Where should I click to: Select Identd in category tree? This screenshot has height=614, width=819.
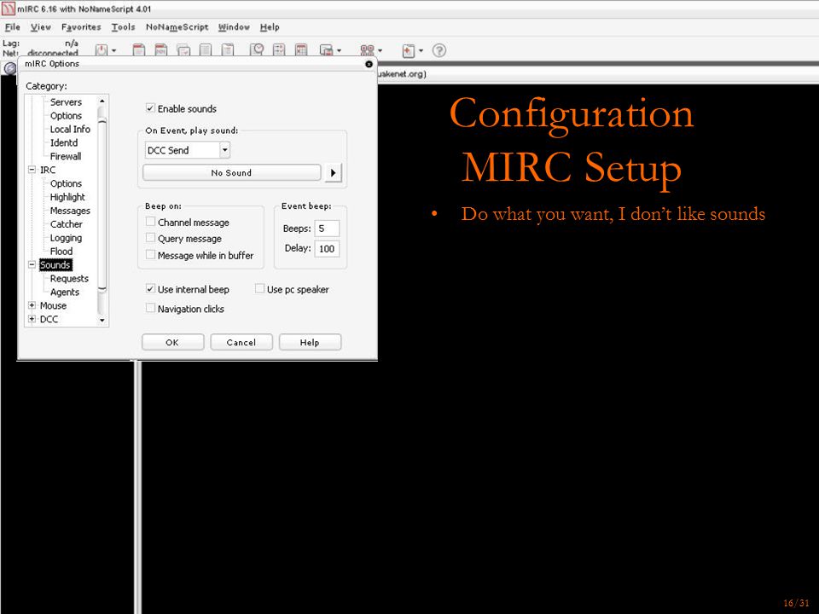click(64, 142)
